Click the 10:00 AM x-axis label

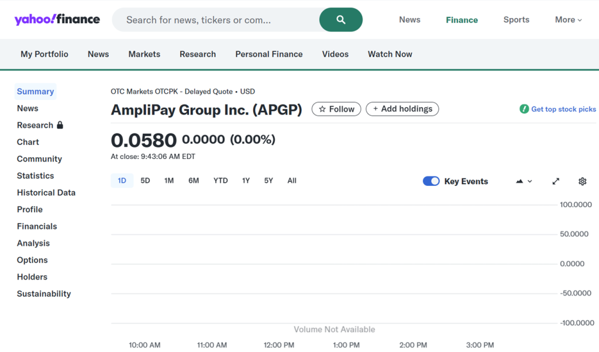[x=144, y=345]
